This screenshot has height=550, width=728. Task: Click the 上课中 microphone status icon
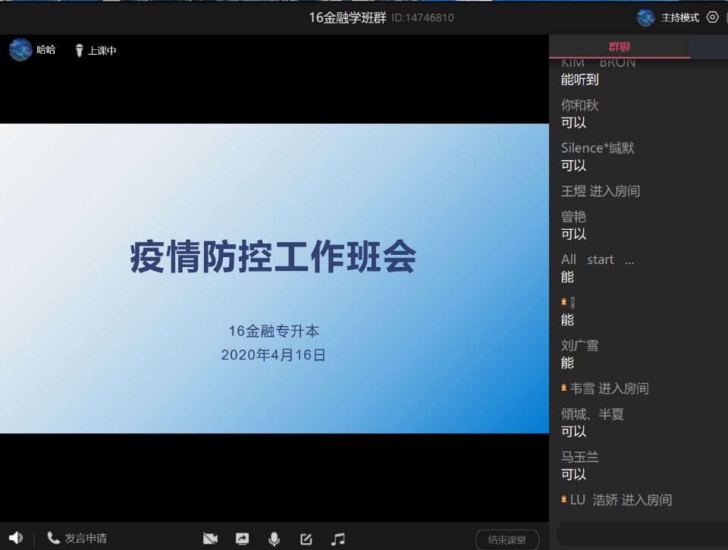pos(79,51)
